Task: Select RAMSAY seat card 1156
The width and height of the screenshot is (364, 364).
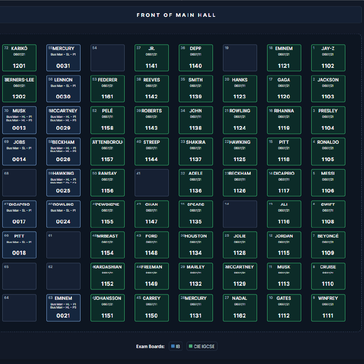Action: 107,183
